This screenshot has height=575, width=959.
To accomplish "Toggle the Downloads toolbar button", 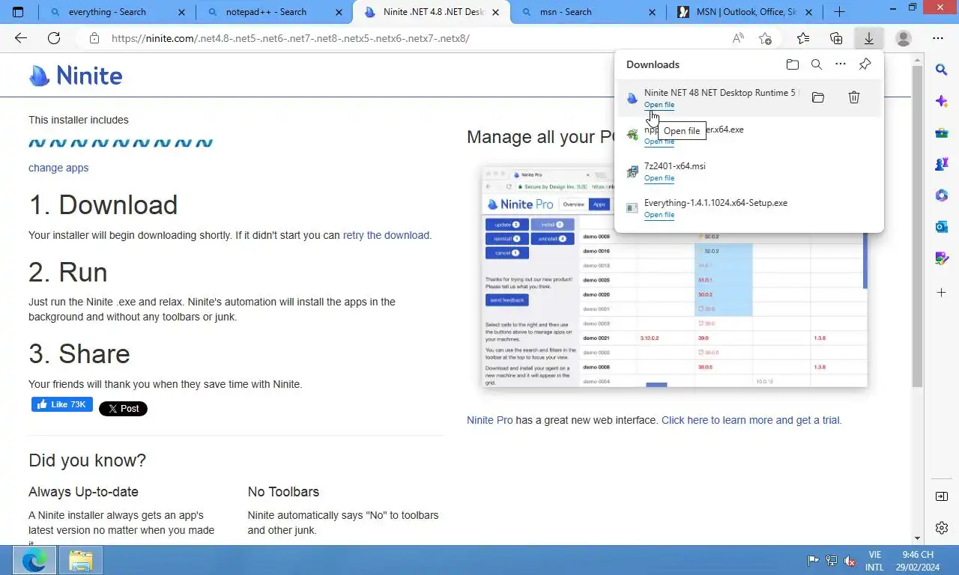I will click(869, 38).
